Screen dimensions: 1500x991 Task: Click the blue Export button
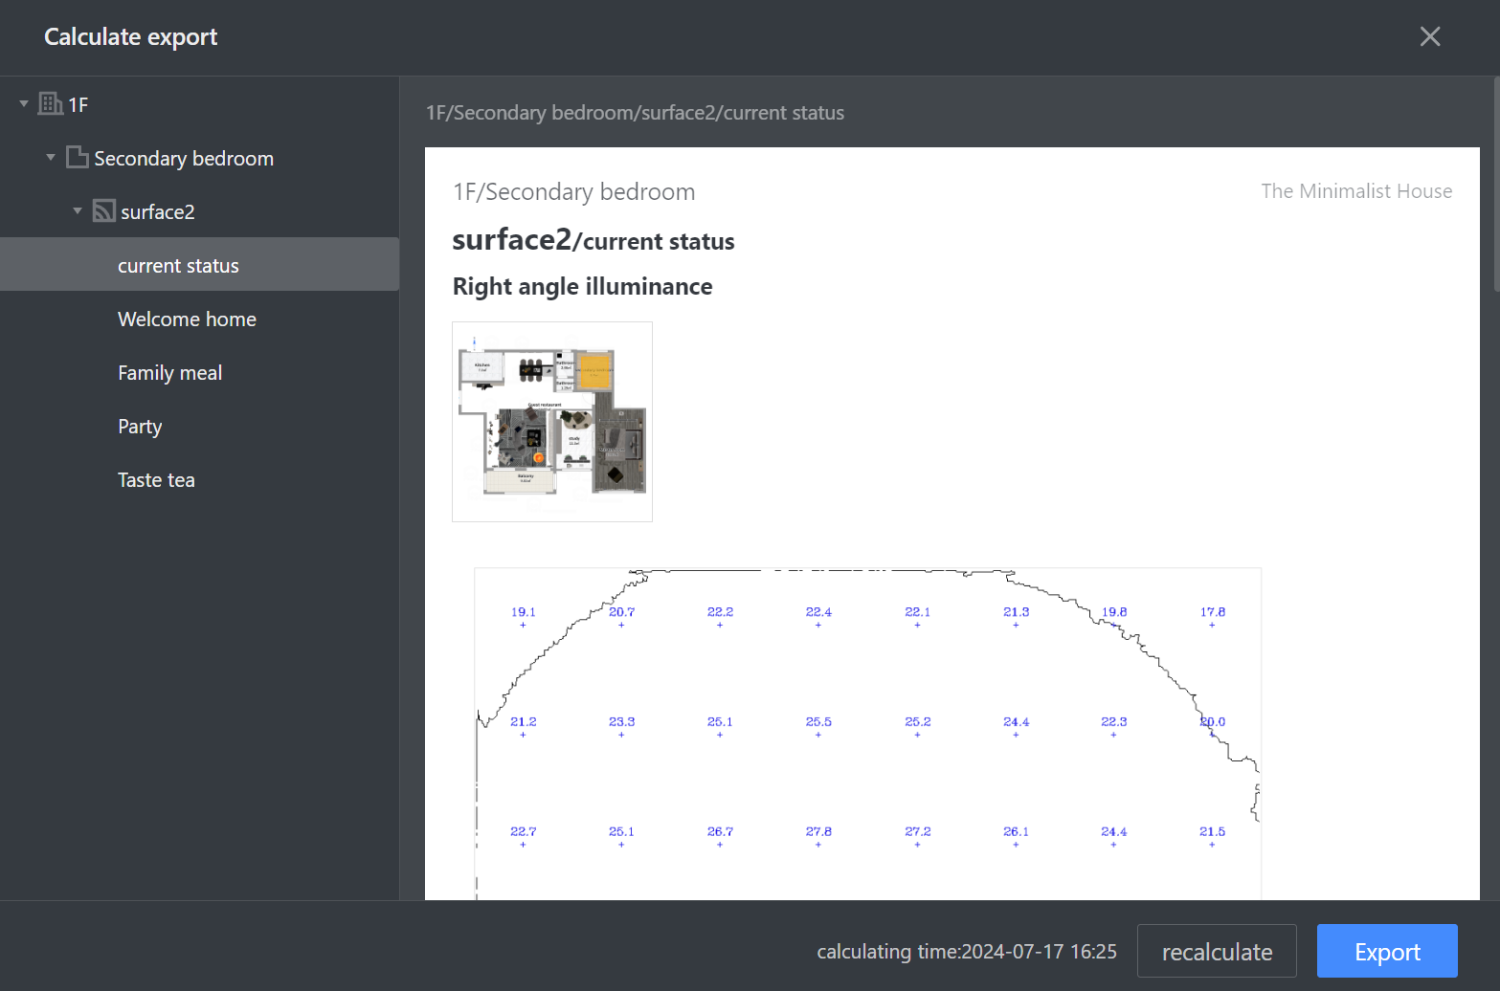coord(1386,951)
